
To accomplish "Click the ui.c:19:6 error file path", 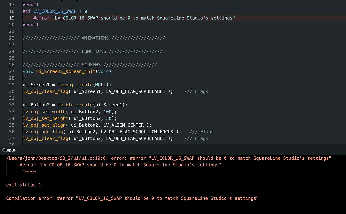I will tap(57, 158).
